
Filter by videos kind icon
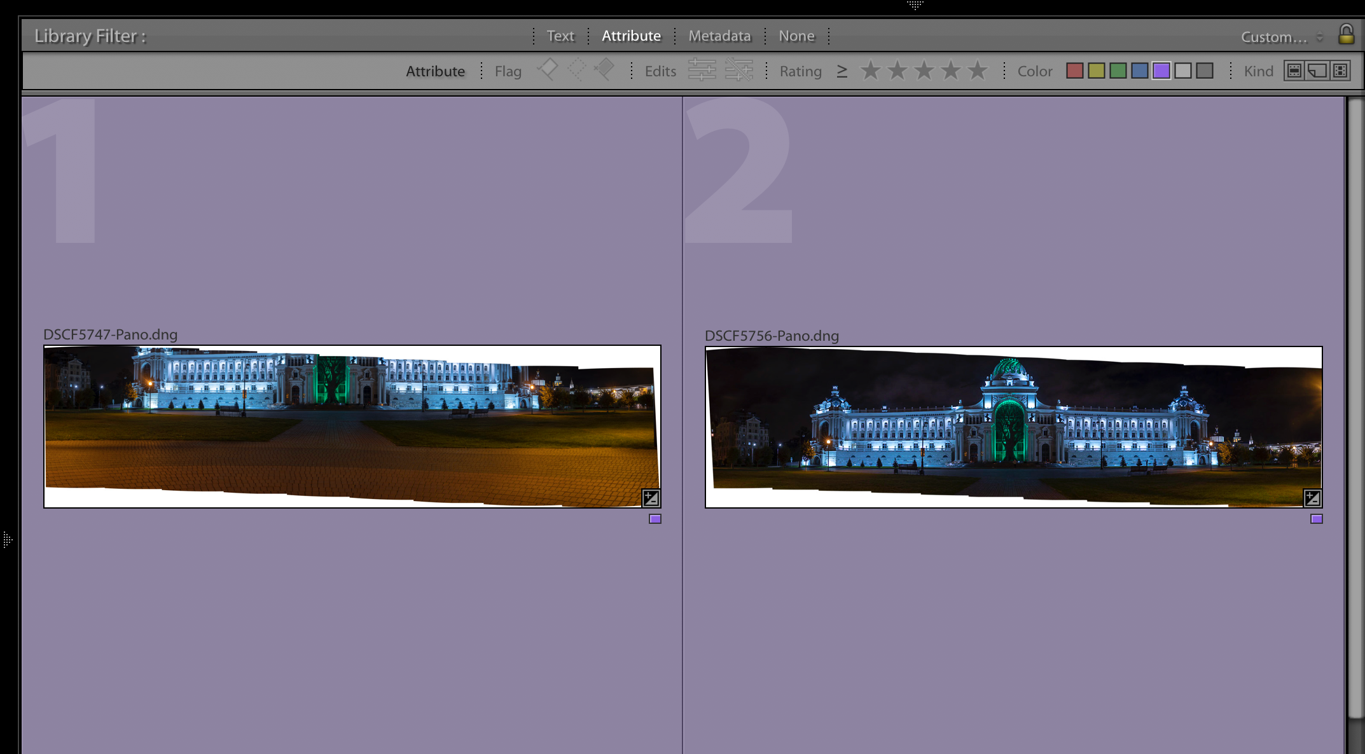coord(1340,71)
